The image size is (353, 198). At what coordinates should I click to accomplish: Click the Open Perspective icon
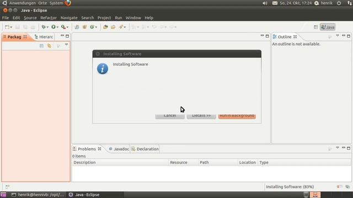(x=315, y=27)
